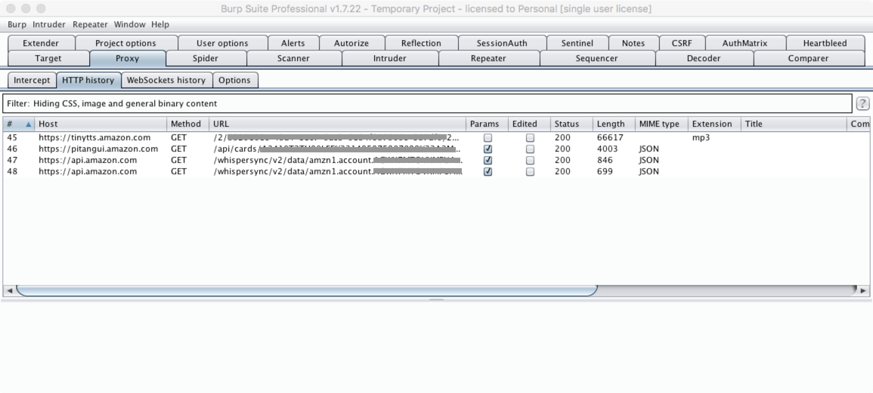The width and height of the screenshot is (873, 393).
Task: Select the pitangui.amazon.com request row
Action: pyautogui.click(x=436, y=149)
